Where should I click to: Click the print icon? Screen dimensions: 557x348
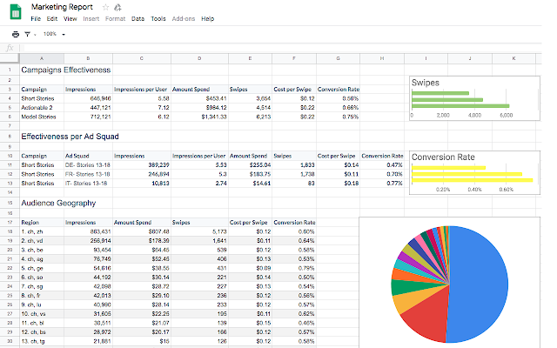pos(16,34)
